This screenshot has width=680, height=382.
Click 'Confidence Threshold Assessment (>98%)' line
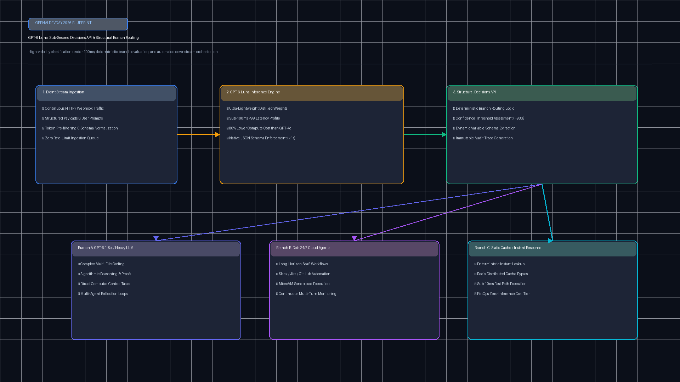coord(489,118)
